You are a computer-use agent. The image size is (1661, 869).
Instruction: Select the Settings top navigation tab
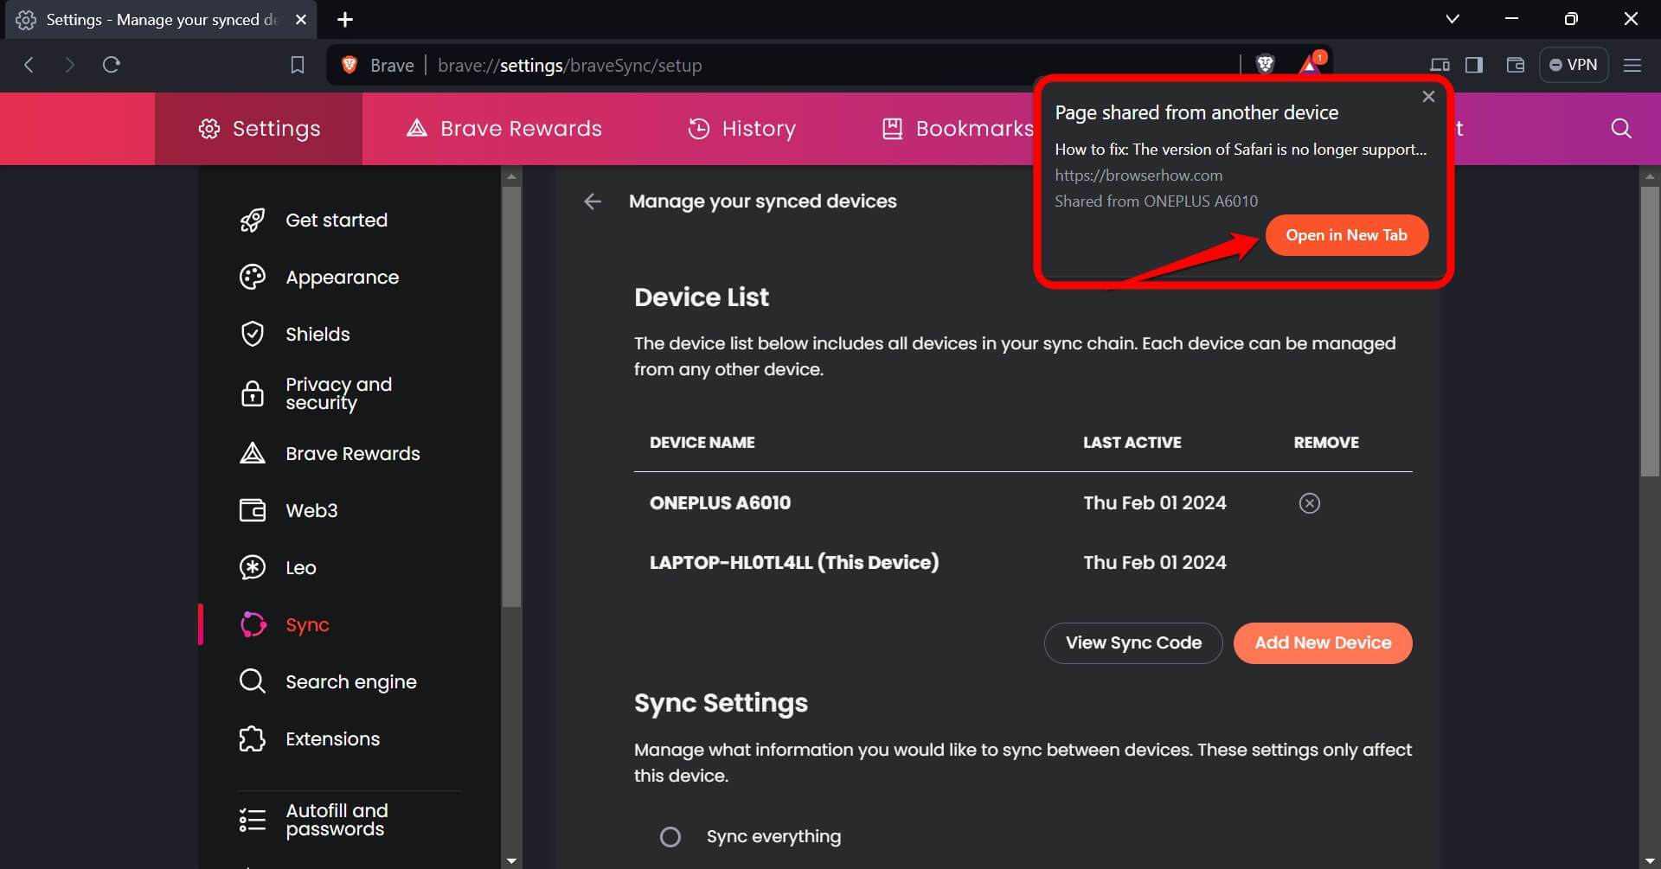(259, 129)
